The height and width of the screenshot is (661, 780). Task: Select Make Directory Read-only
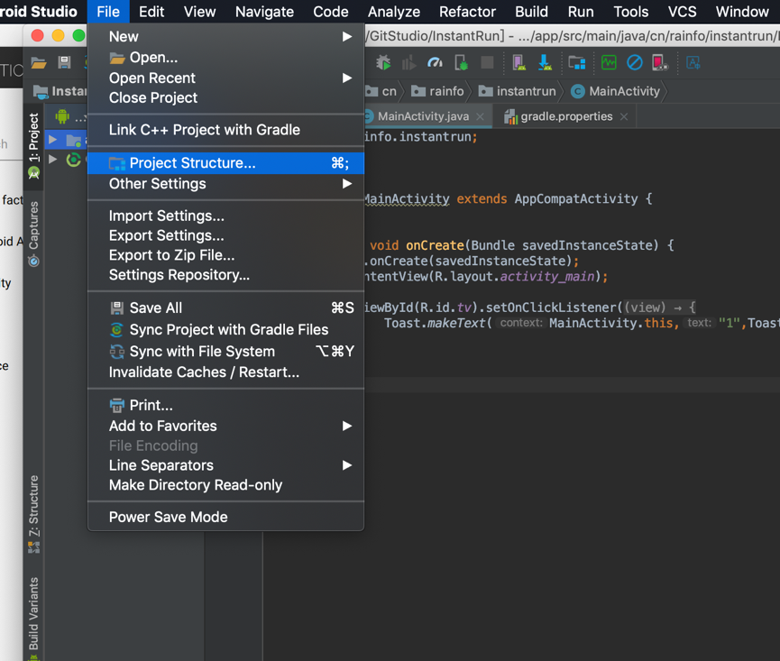[225, 485]
